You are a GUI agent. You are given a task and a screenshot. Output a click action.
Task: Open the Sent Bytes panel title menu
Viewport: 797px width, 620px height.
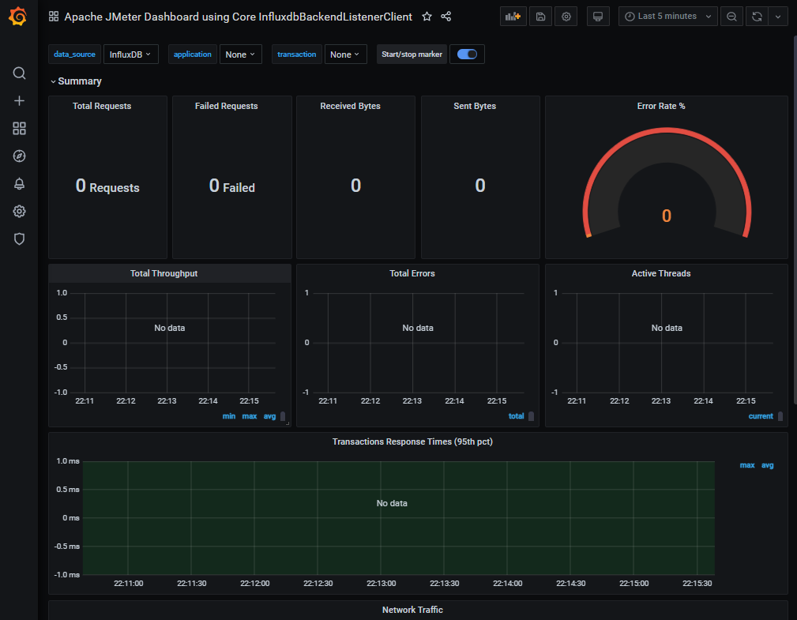tap(475, 106)
